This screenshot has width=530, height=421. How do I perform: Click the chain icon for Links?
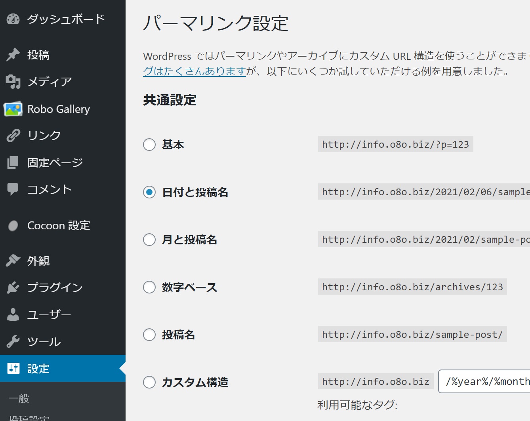point(13,135)
